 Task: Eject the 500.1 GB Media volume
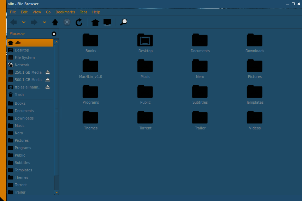(48, 80)
